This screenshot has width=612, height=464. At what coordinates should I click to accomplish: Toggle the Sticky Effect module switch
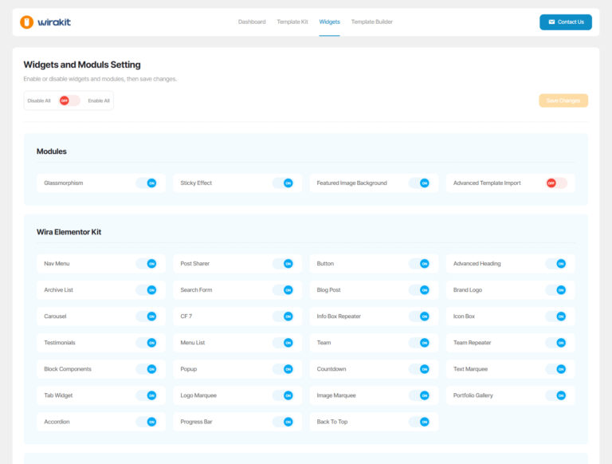click(283, 183)
